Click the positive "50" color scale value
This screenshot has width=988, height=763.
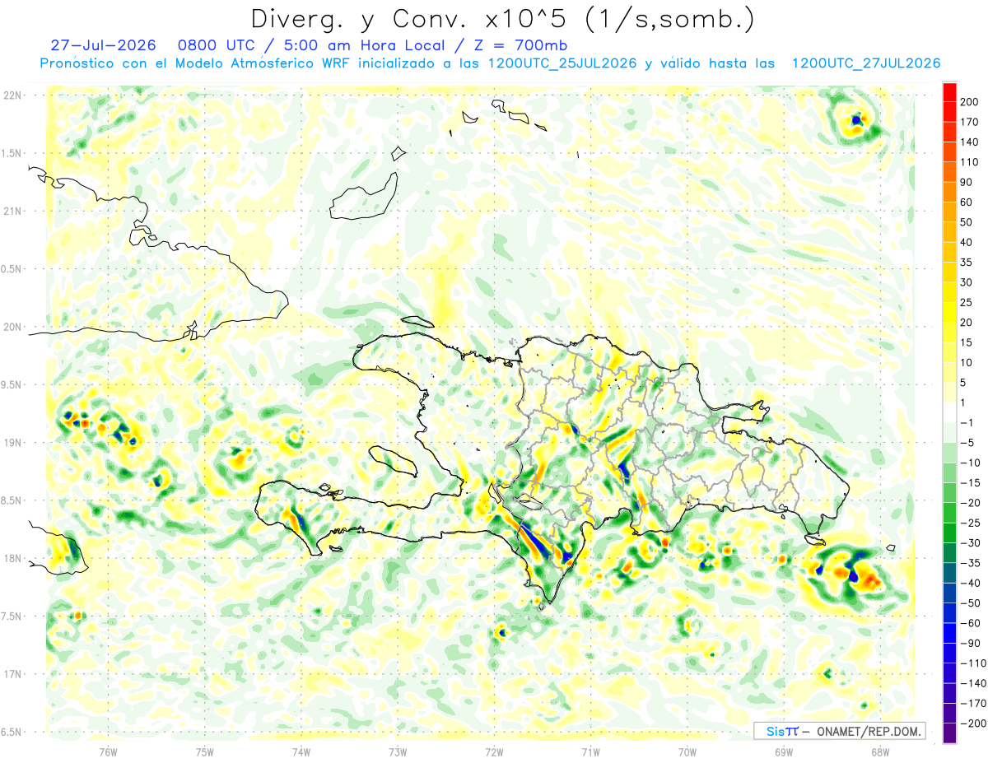pyautogui.click(x=967, y=222)
